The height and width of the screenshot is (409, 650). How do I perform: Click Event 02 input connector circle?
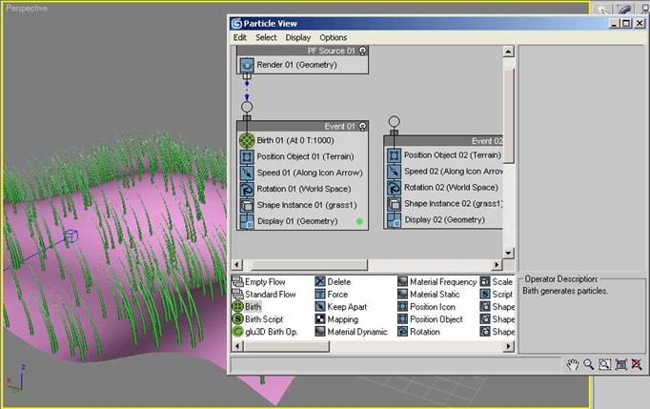point(395,122)
